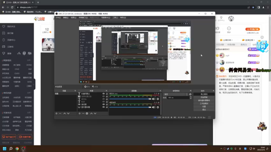Collapse the Douyu left sidebar handle
The width and height of the screenshot is (271, 152).
[x=34, y=84]
